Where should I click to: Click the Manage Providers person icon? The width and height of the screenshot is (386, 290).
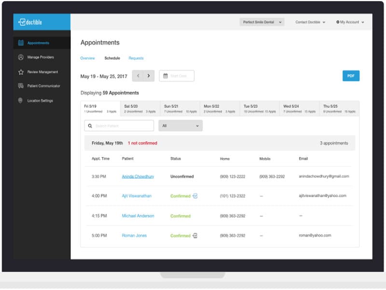click(x=21, y=57)
